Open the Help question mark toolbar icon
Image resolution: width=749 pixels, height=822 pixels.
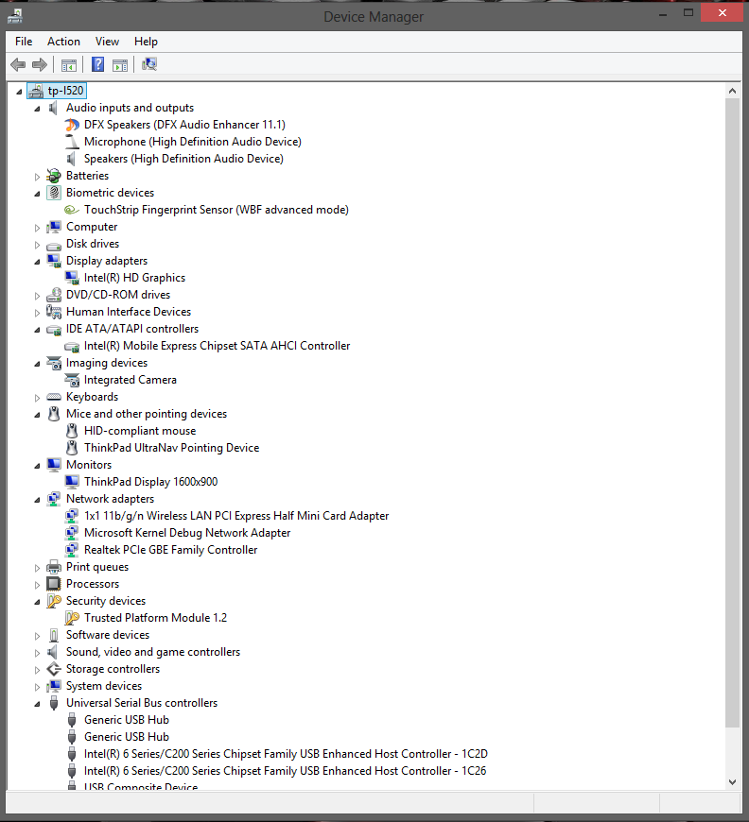click(97, 64)
